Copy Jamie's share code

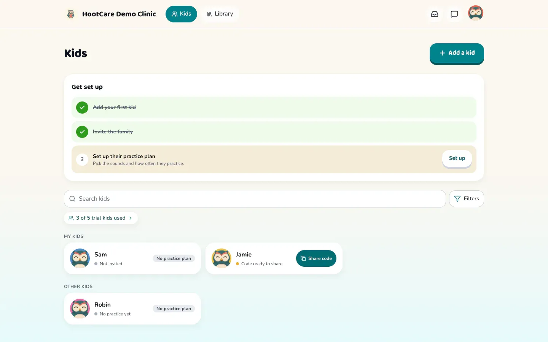(316, 258)
